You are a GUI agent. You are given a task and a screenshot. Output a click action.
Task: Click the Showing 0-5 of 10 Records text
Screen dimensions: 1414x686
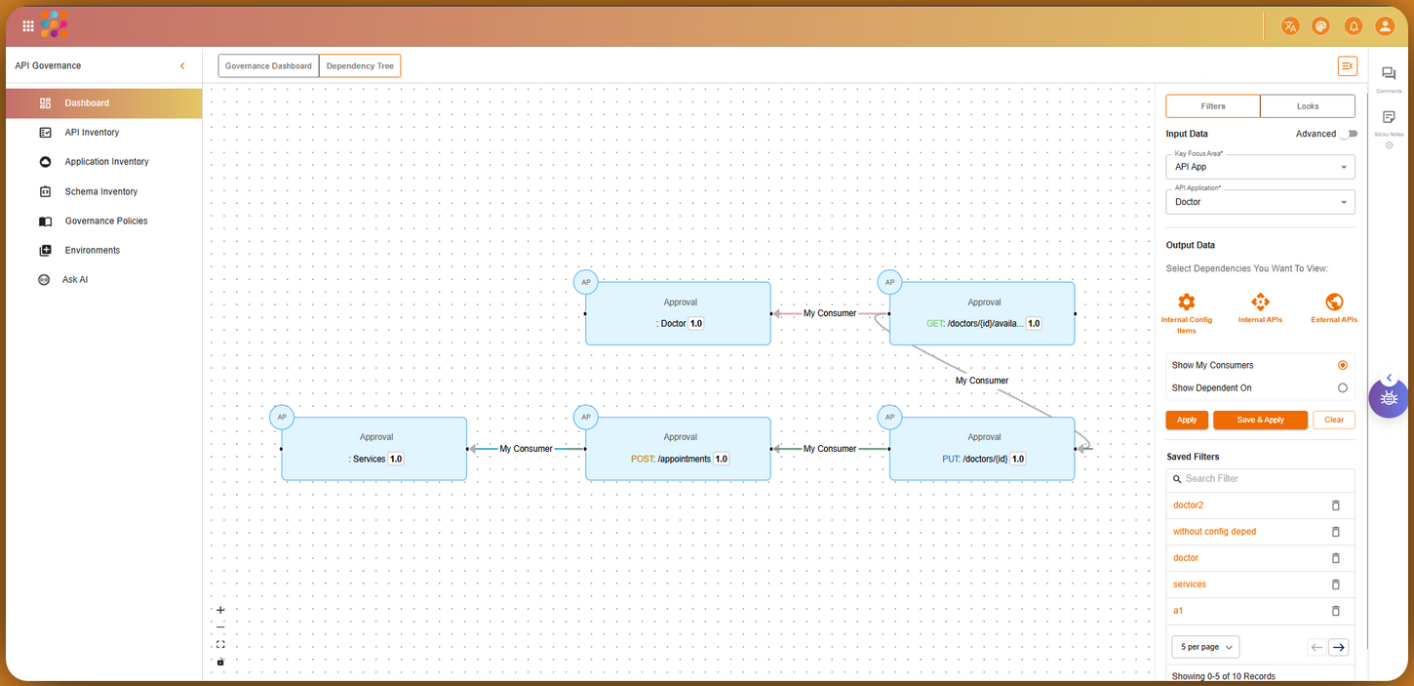click(1223, 676)
